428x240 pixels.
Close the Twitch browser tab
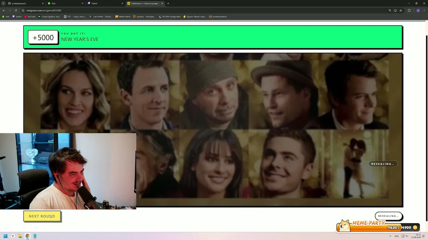tap(122, 3)
